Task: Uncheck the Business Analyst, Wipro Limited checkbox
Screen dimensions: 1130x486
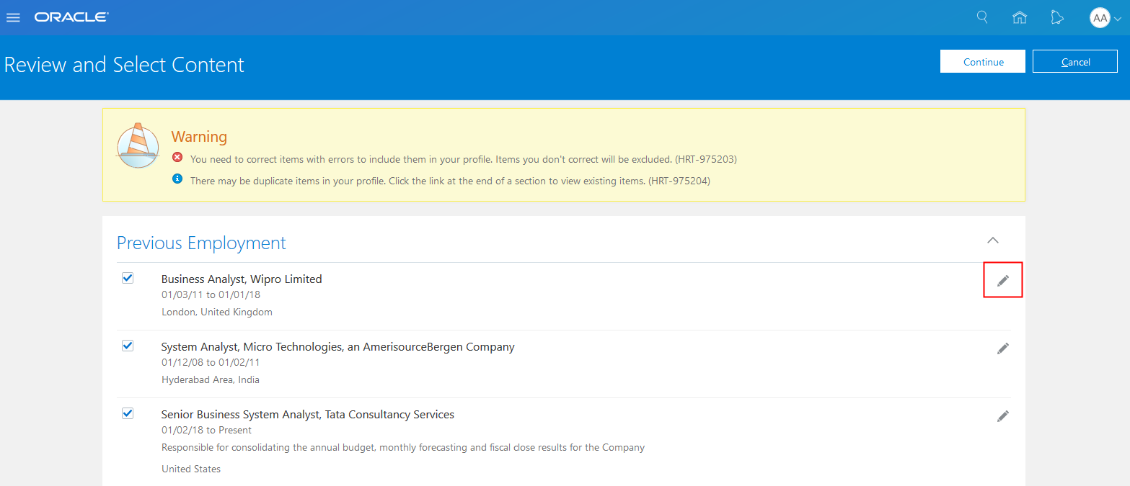Action: coord(128,278)
